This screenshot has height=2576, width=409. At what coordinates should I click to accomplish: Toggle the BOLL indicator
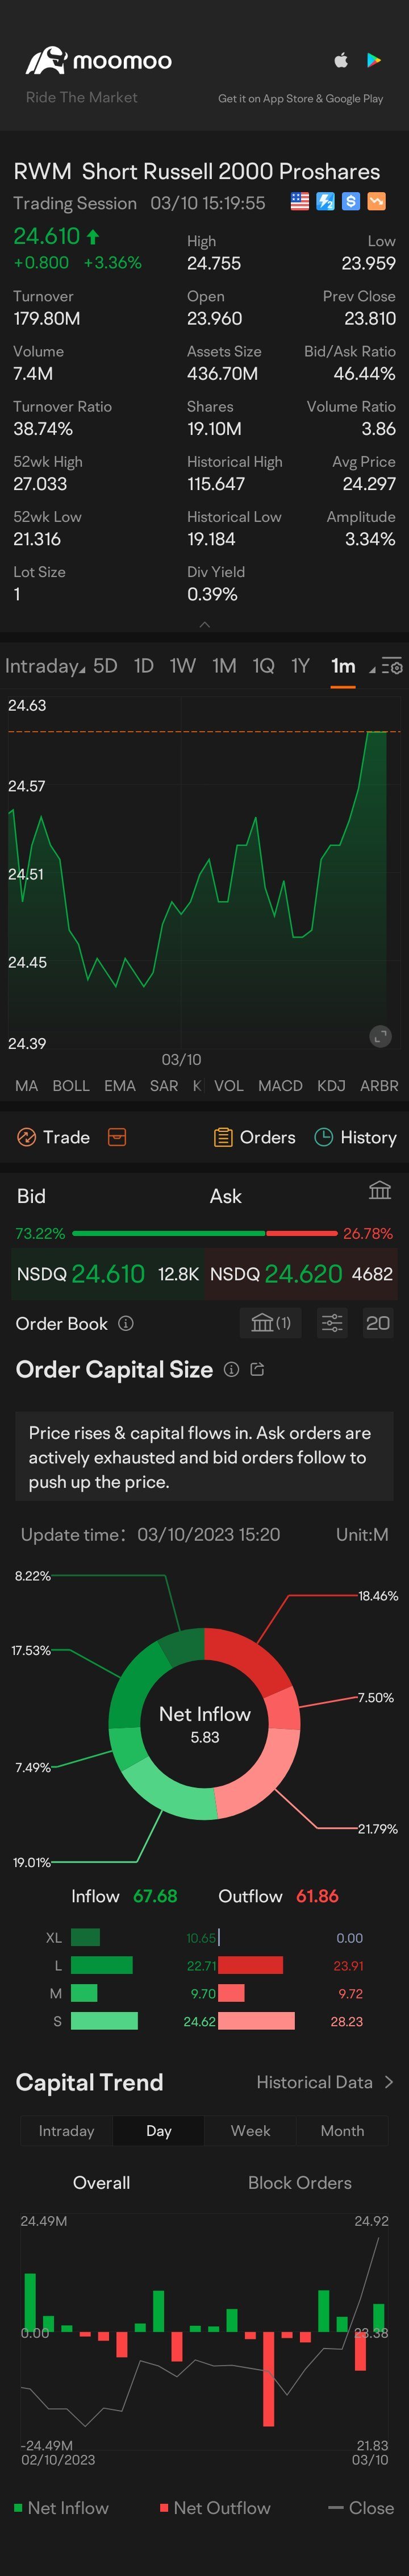tap(71, 1086)
